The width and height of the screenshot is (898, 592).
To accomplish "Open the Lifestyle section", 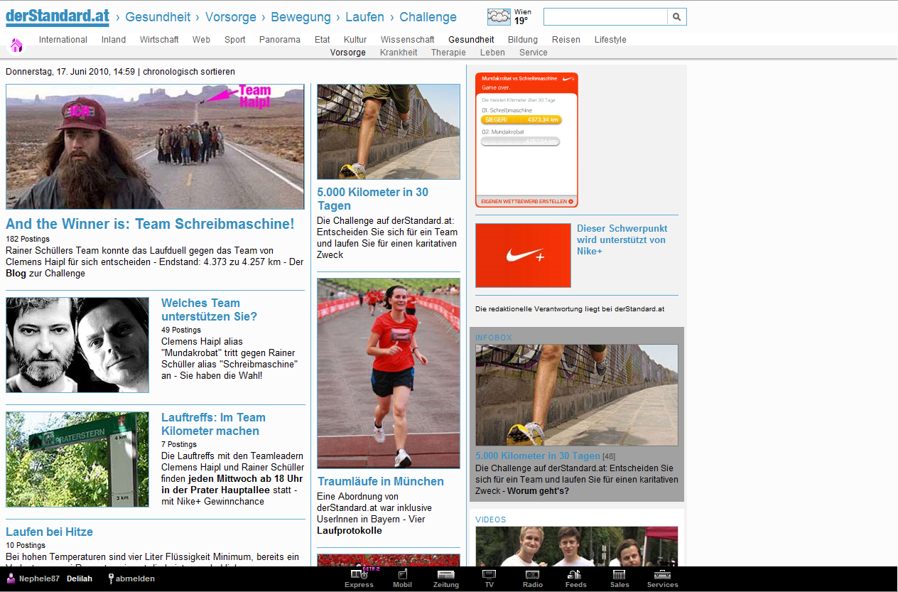I will 610,40.
